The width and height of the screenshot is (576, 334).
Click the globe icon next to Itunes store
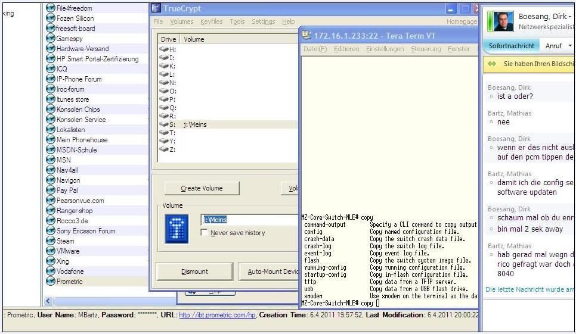tap(50, 99)
